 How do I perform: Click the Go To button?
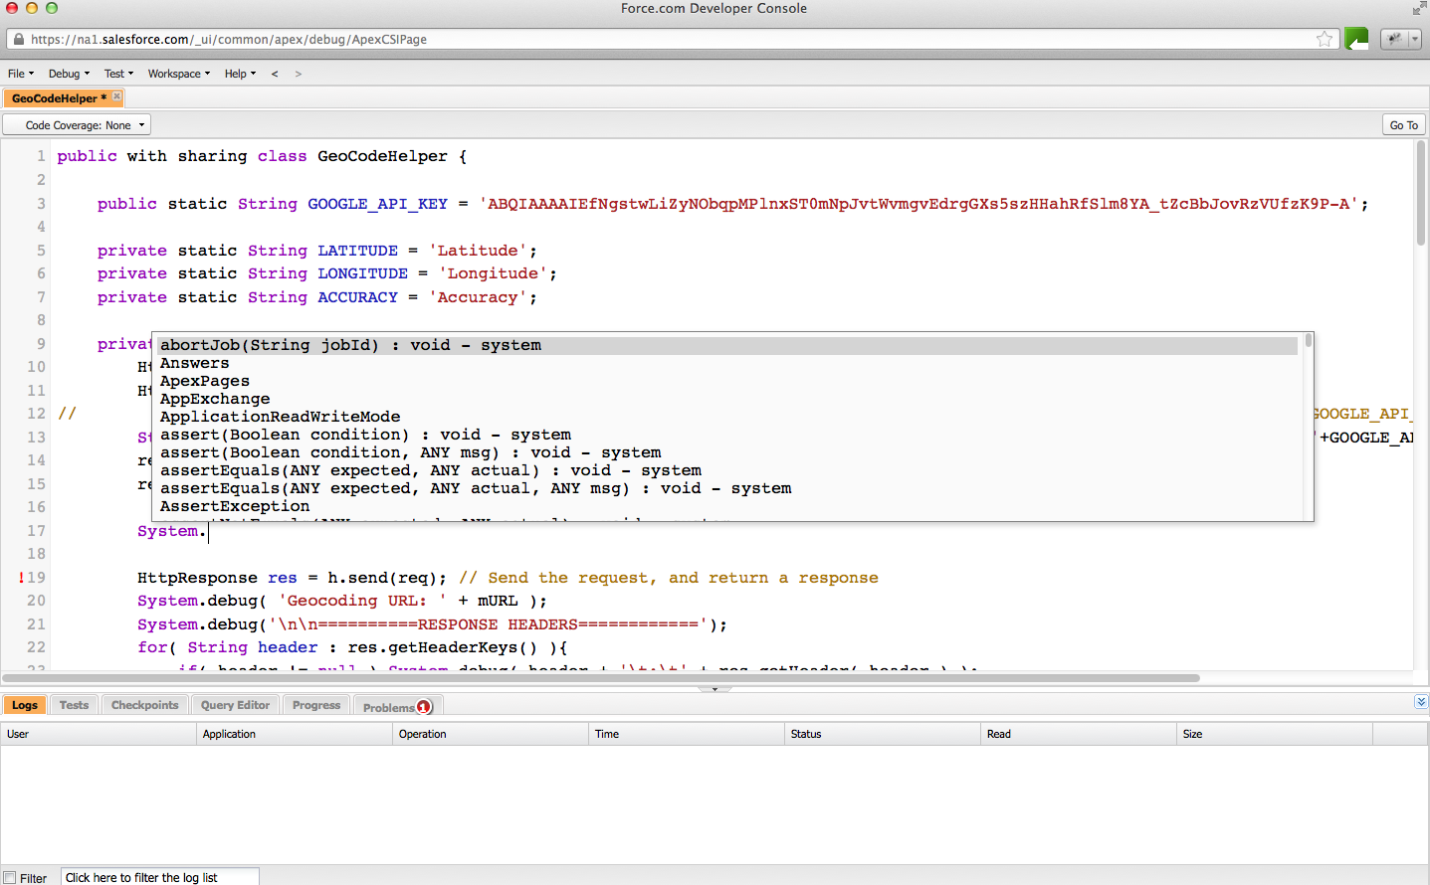(1403, 125)
